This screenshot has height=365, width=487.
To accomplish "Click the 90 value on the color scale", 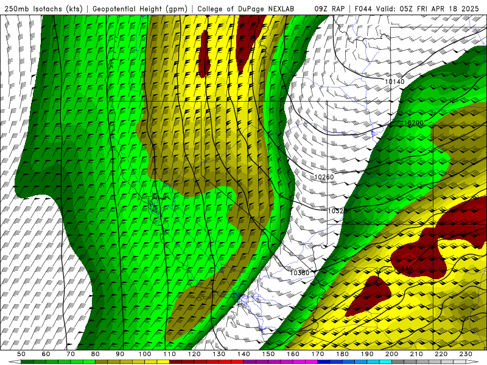I will tap(120, 354).
